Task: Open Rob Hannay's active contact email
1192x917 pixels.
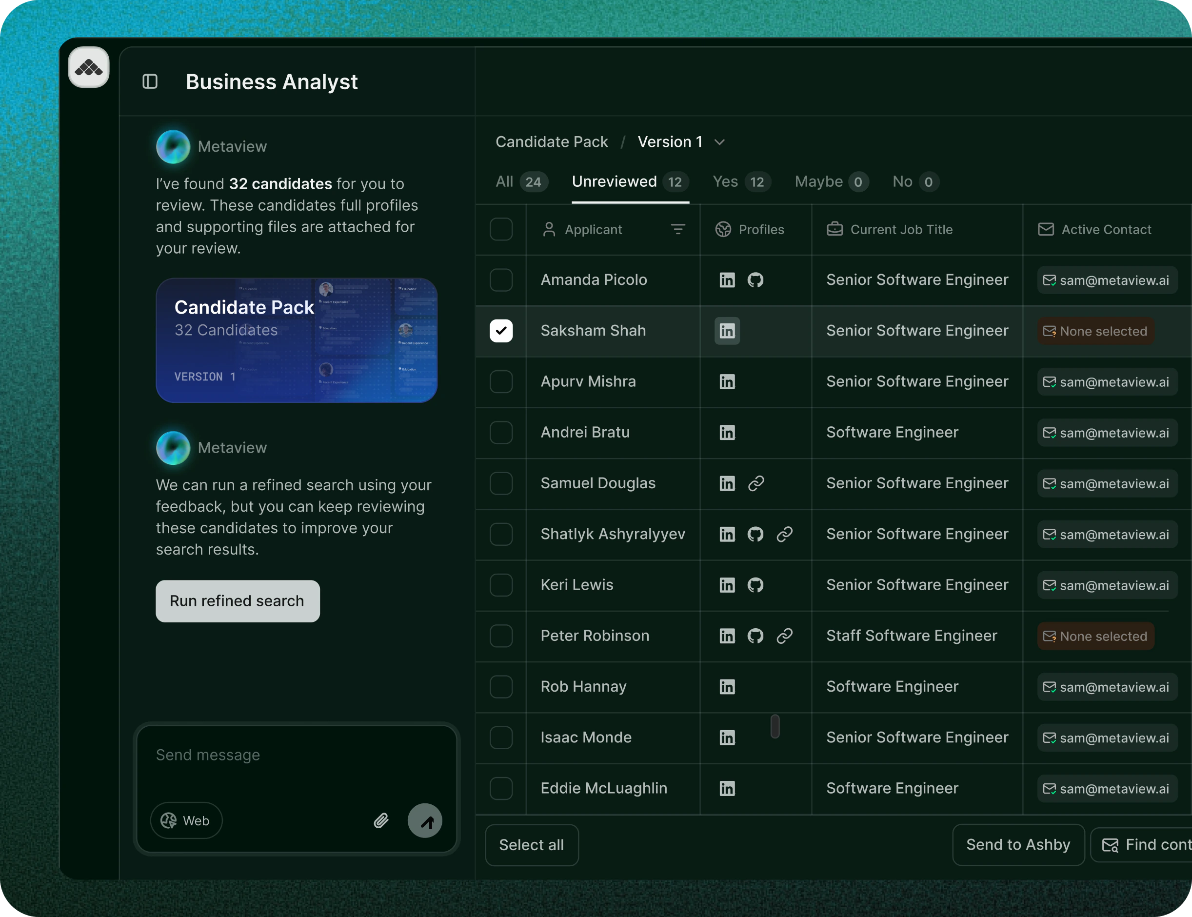Action: (1107, 687)
